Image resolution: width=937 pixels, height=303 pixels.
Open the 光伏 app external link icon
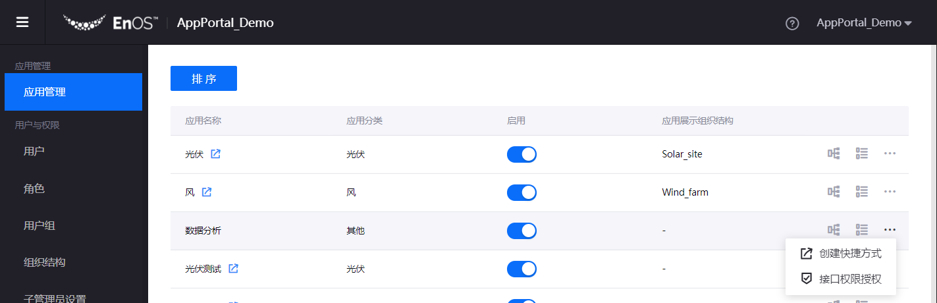pos(215,154)
